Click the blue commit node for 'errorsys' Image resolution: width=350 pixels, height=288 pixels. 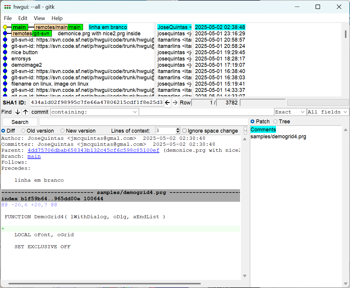click(x=5, y=59)
